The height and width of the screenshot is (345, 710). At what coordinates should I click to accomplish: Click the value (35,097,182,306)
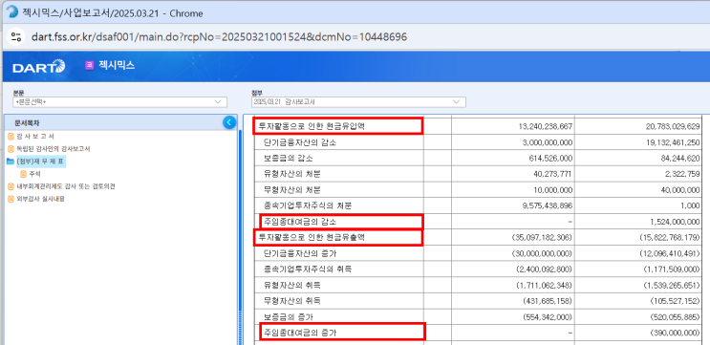coord(542,237)
